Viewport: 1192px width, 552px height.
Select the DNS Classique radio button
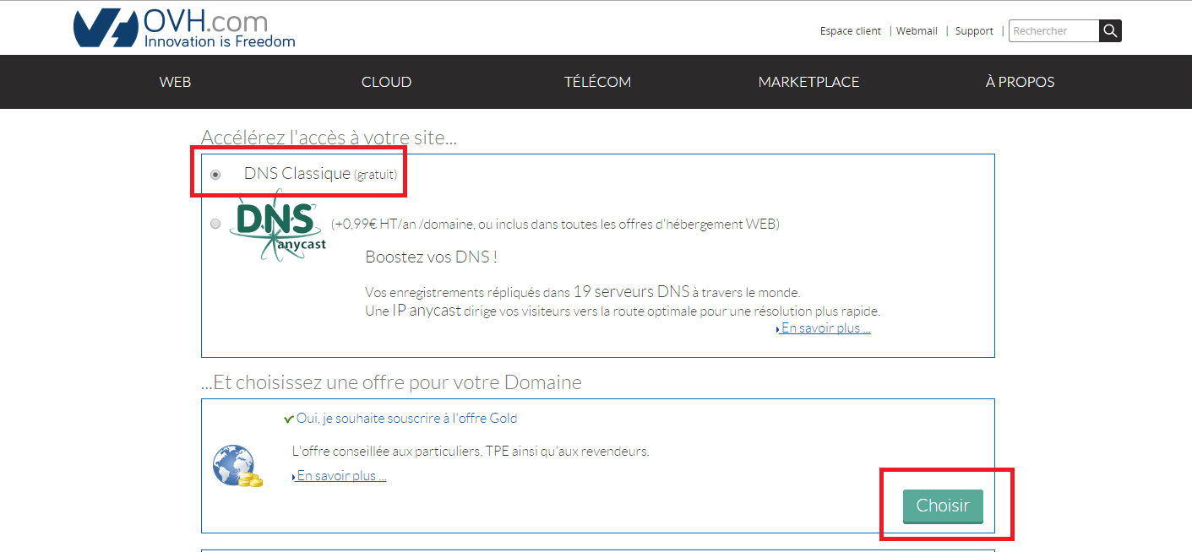click(215, 175)
